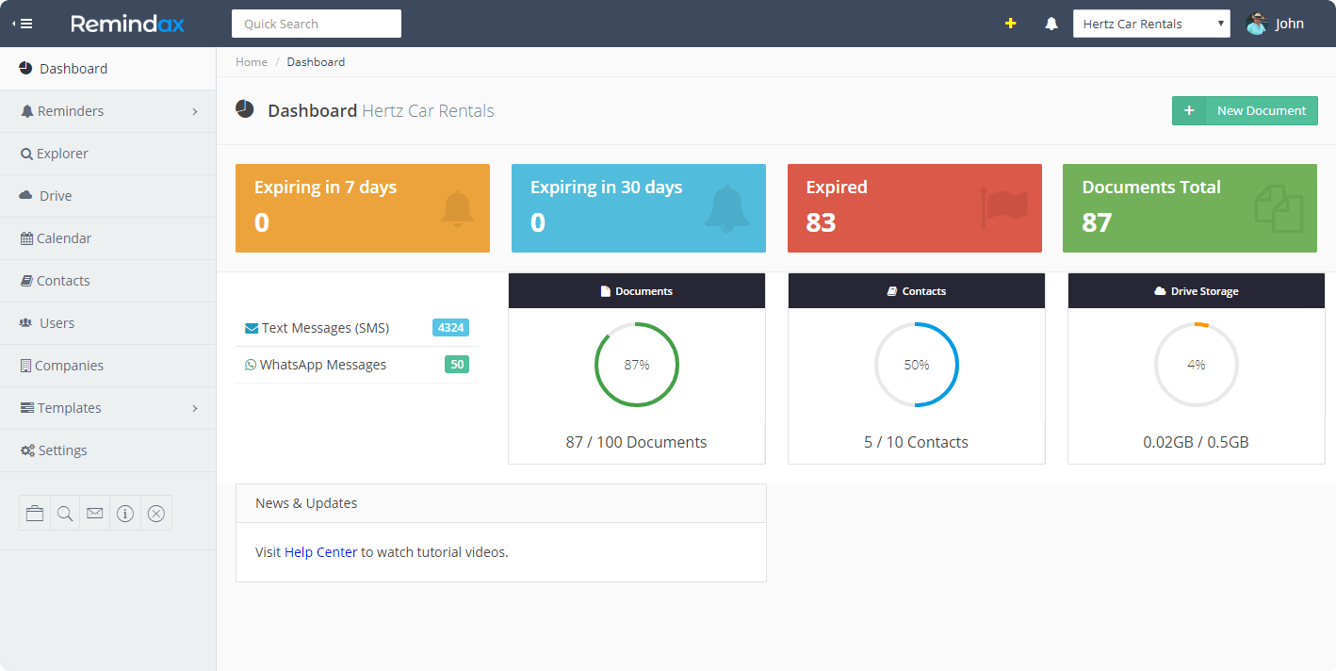Select the magnifier icon near the sidebar bottom

[64, 513]
